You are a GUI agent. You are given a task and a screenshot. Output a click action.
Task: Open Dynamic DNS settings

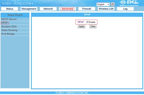point(15,26)
